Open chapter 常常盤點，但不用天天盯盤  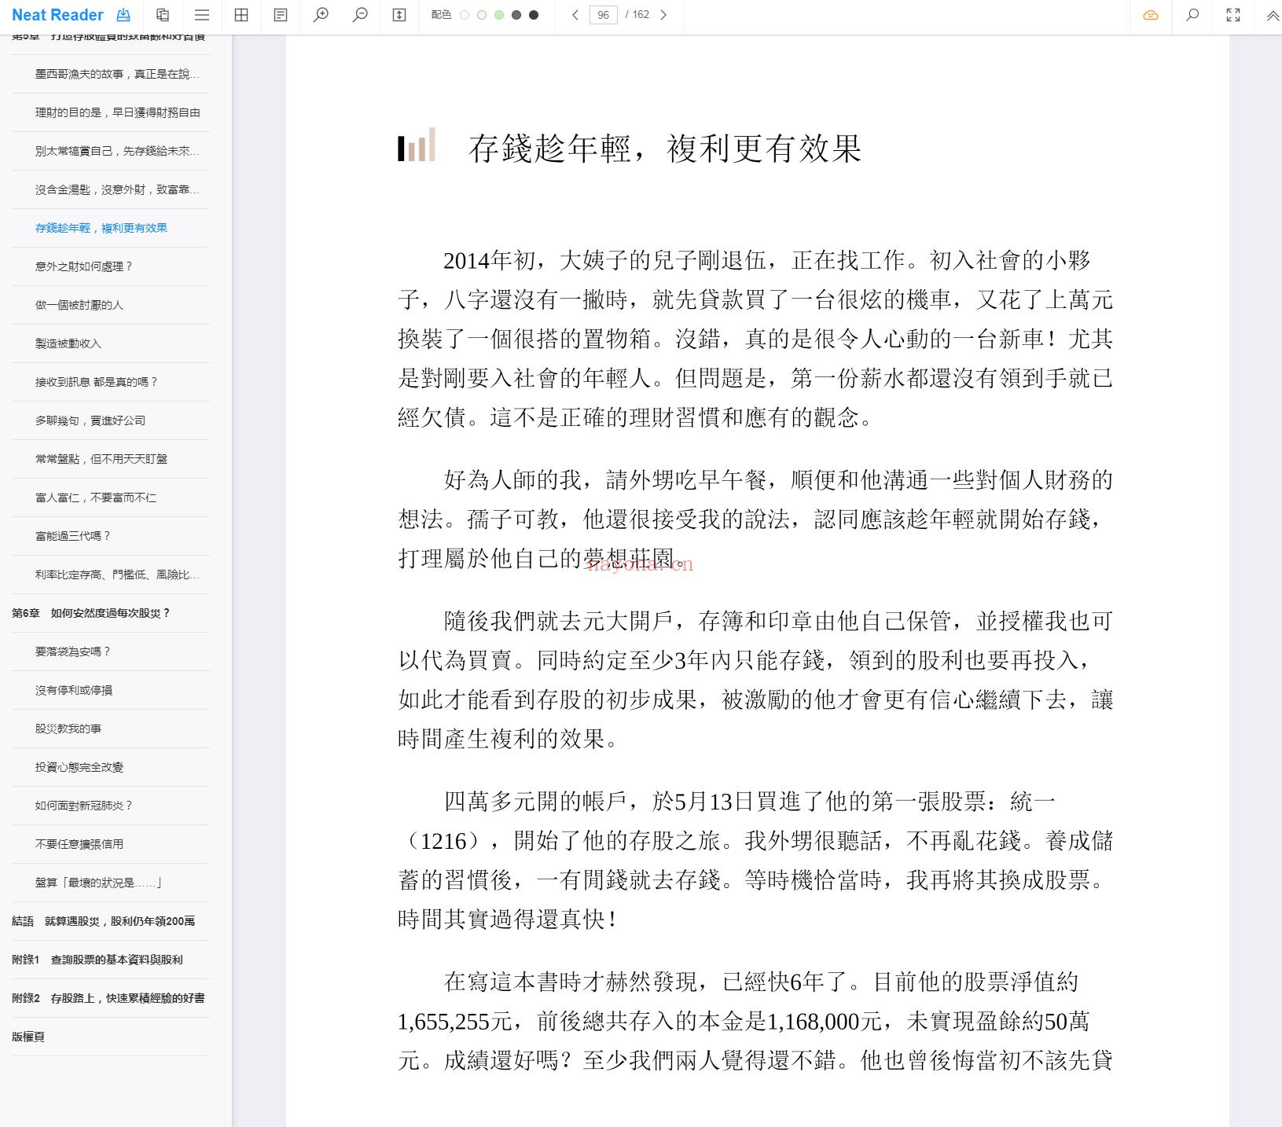click(x=101, y=459)
